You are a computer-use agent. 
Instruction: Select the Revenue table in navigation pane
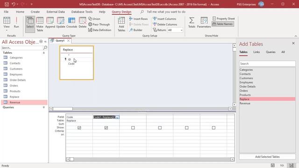(x=24, y=102)
